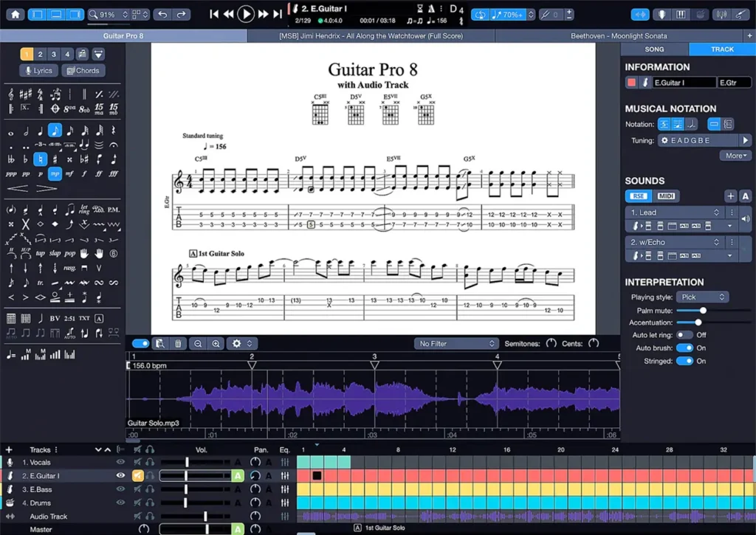Click the natural accidental icon
The height and width of the screenshot is (535, 756).
[40, 159]
